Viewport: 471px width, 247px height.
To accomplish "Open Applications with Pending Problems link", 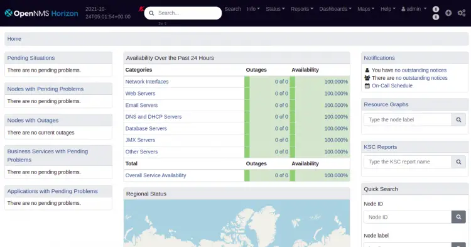I will tap(53, 191).
